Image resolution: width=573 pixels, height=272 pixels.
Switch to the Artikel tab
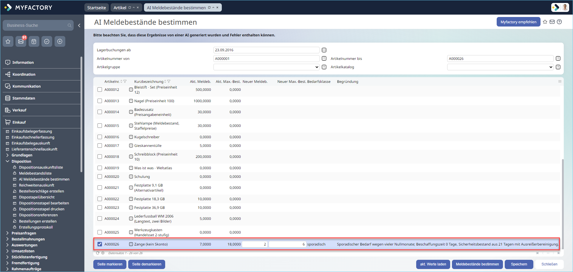click(x=120, y=8)
